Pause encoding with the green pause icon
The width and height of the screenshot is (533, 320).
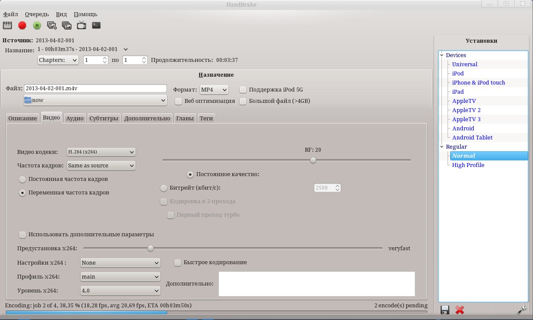(x=37, y=25)
